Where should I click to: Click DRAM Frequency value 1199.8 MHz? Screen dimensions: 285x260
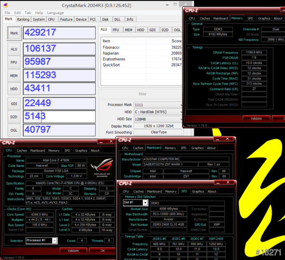click(254, 52)
